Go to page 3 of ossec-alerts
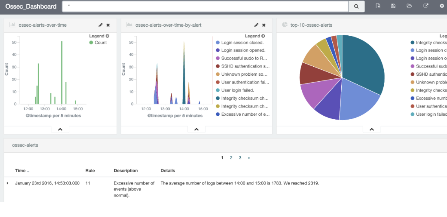 pos(240,158)
